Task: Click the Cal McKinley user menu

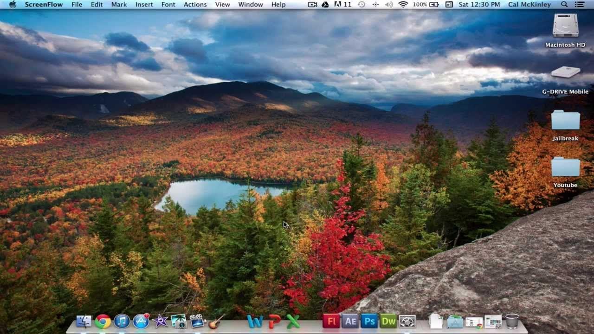Action: pos(529,4)
